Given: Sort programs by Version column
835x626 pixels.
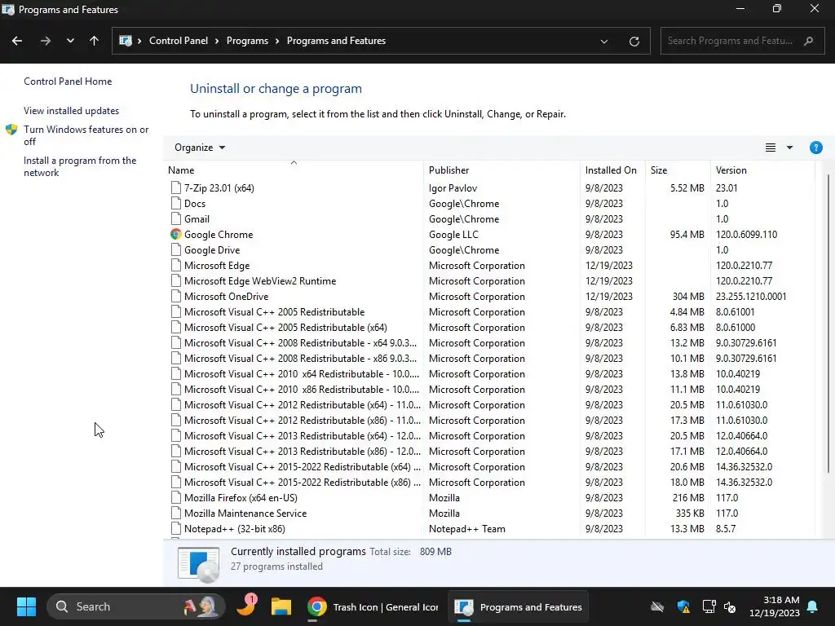Looking at the screenshot, I should [762, 170].
